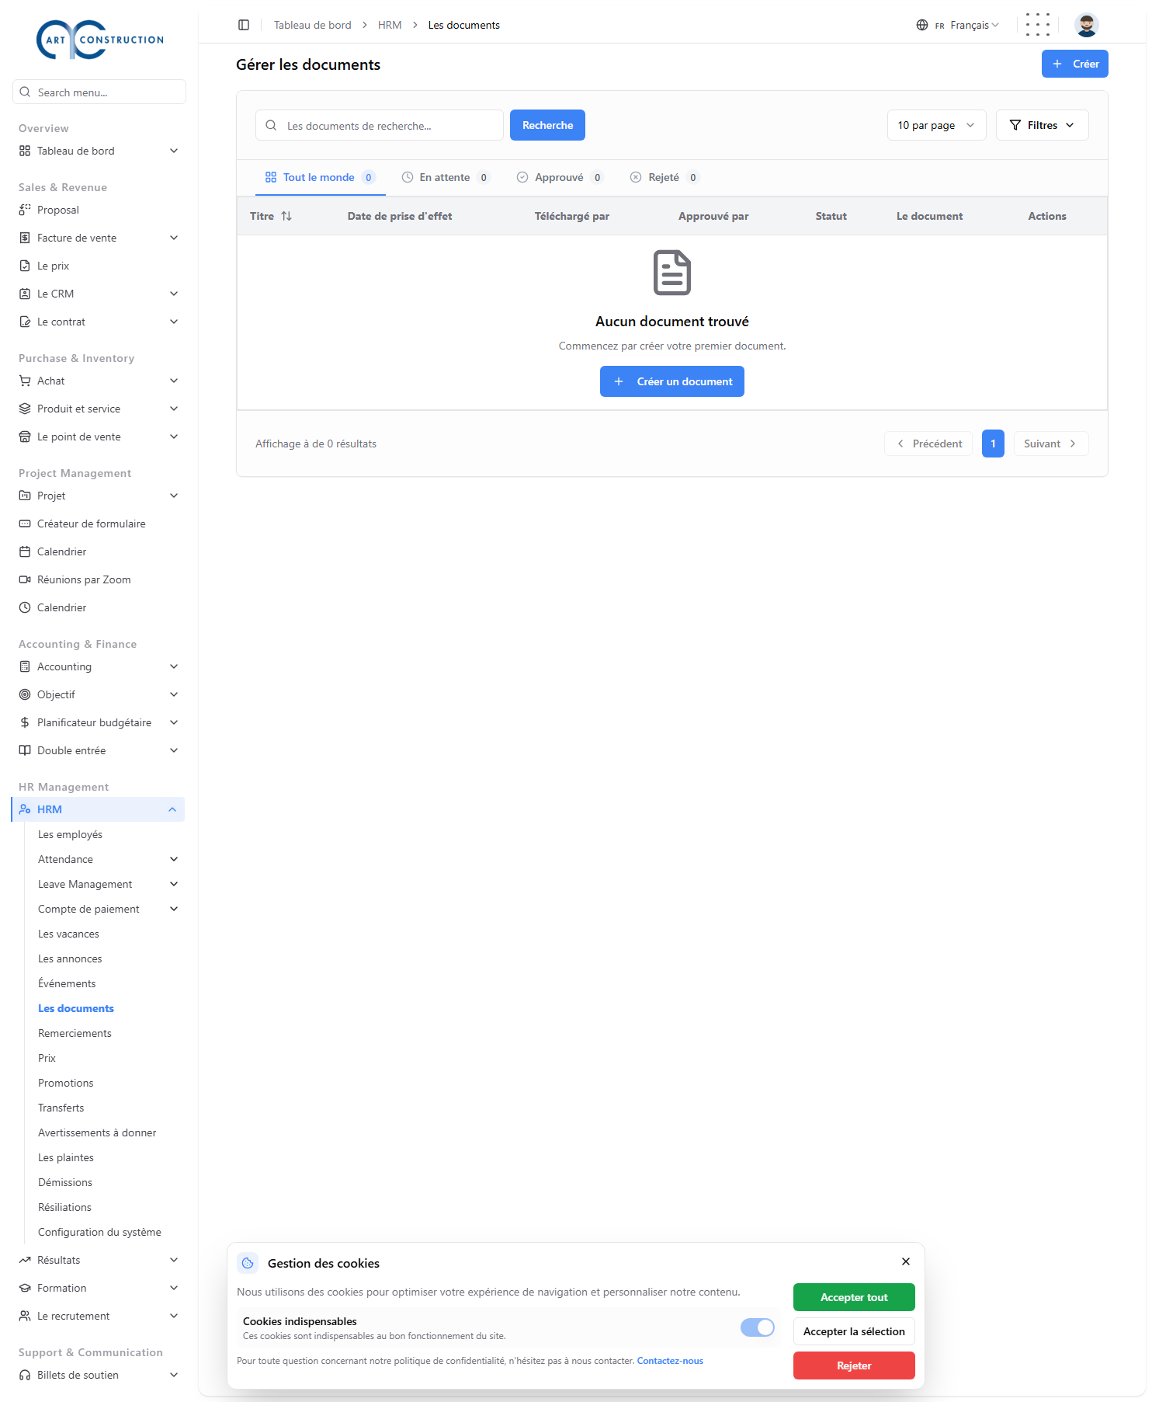Click the calendar icon above Réunions par Zoom
Screen dimensions: 1152x1402
coord(25,551)
